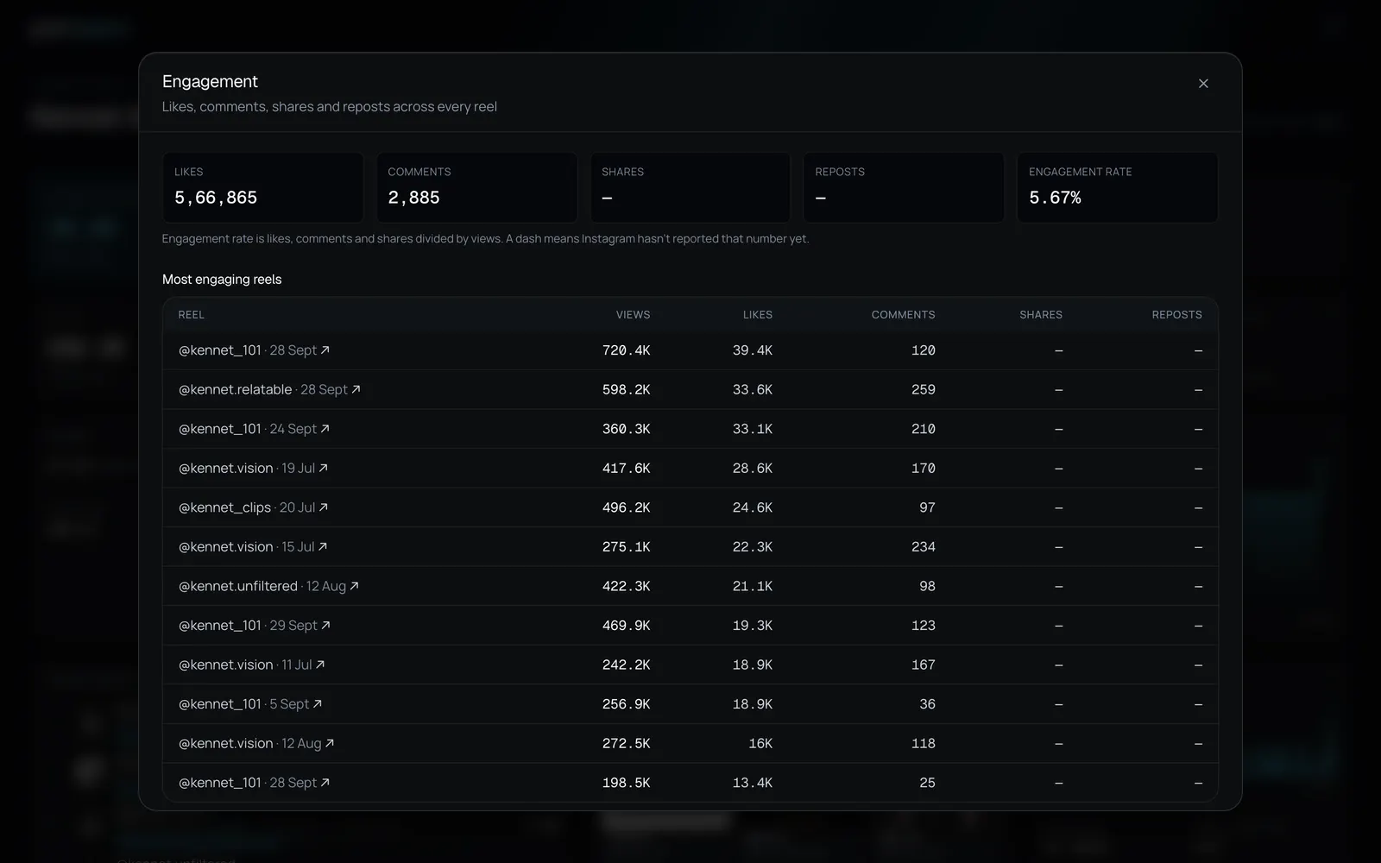Click the views value 598.2K
The width and height of the screenshot is (1381, 863).
(x=626, y=390)
